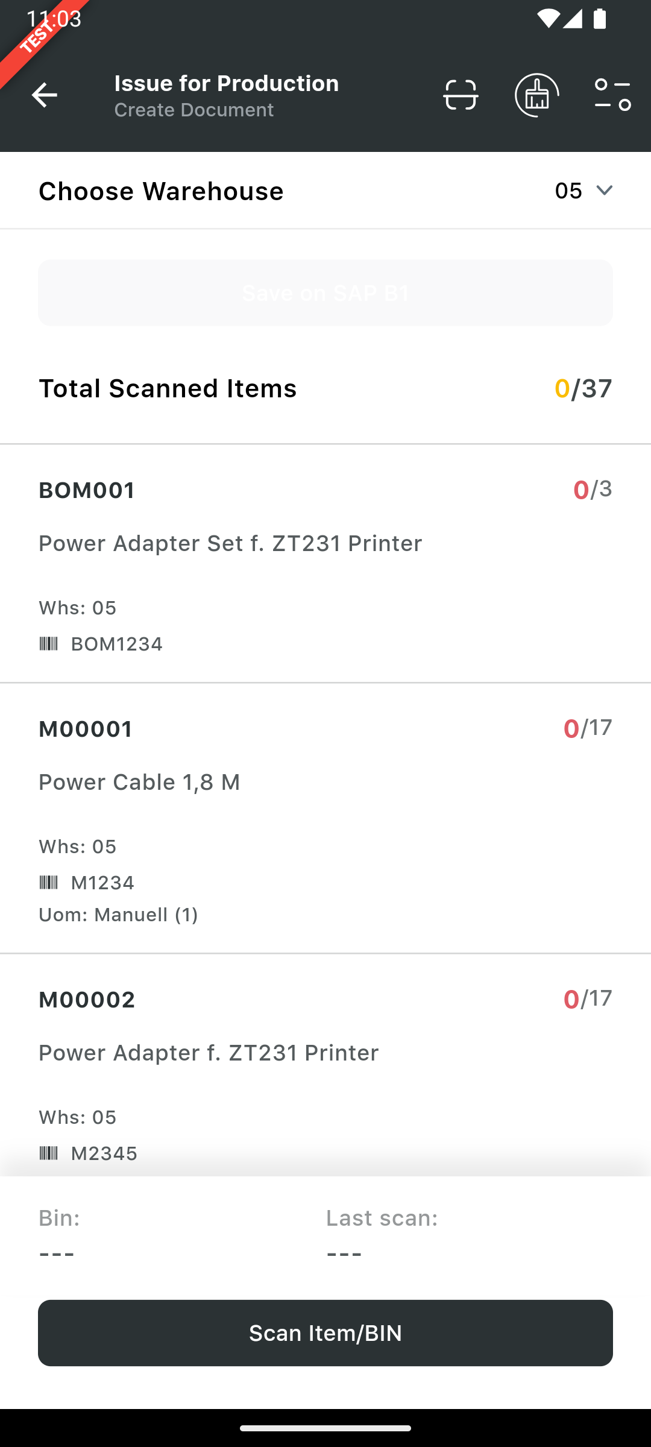Open the filter settings sliders icon
651x1447 pixels.
(612, 95)
